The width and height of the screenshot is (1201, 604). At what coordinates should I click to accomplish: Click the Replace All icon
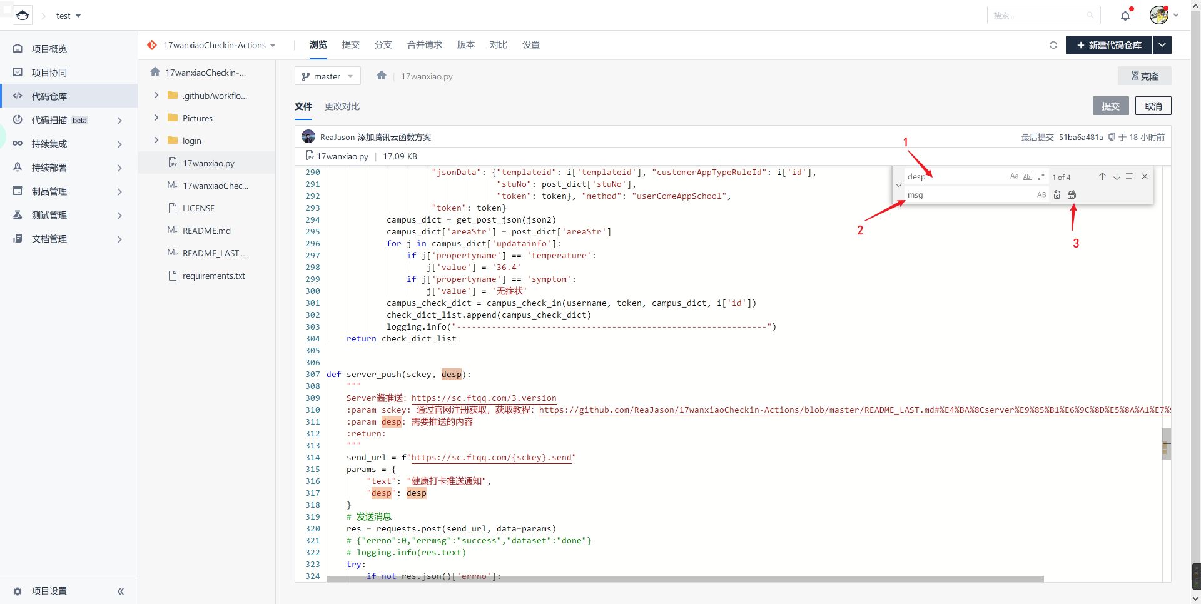click(x=1072, y=194)
